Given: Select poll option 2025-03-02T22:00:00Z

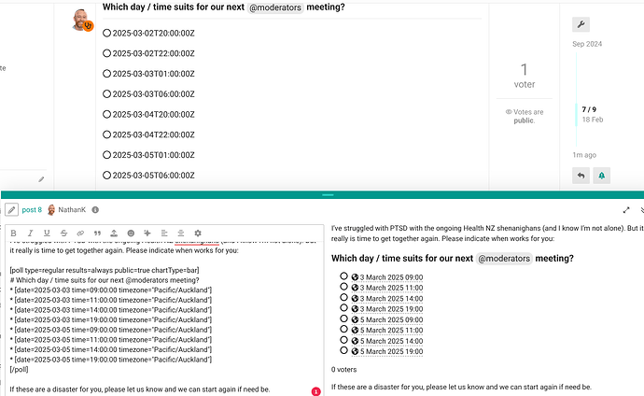Looking at the screenshot, I should [106, 53].
